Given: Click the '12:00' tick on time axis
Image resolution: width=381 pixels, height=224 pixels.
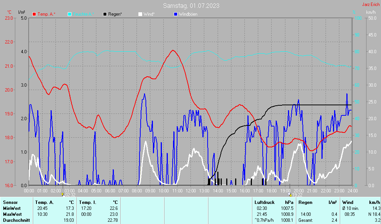Looking at the screenshot, I should click(190, 191).
